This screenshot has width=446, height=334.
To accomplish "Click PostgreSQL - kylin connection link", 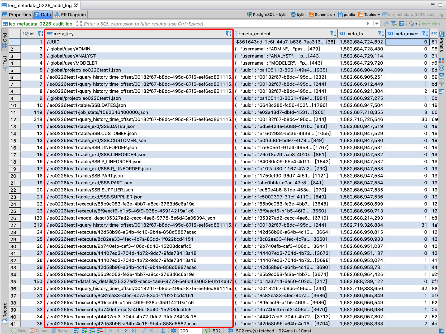I will [267, 15].
